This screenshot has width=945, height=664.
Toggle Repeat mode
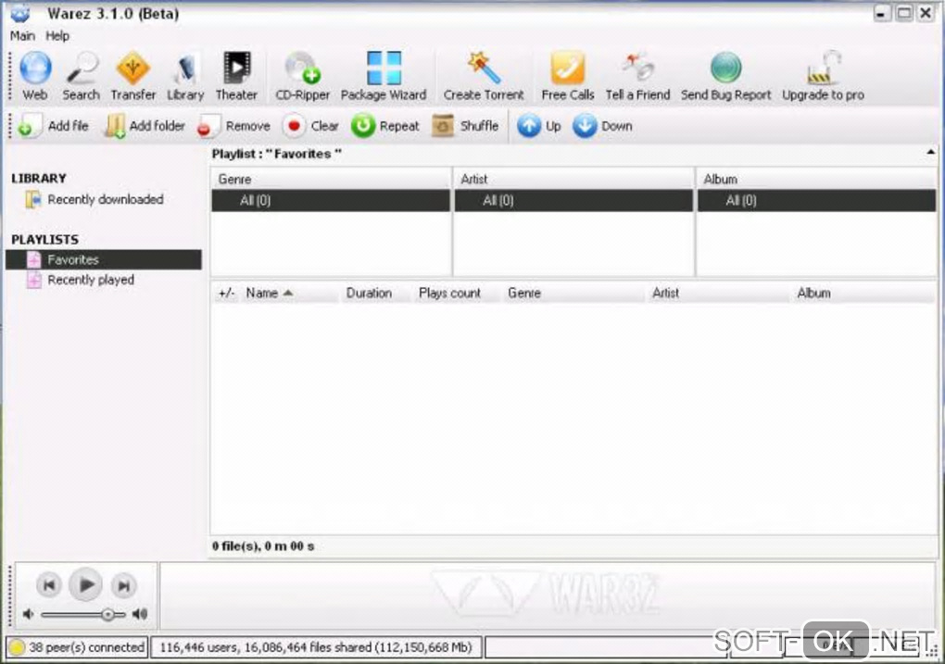[385, 126]
